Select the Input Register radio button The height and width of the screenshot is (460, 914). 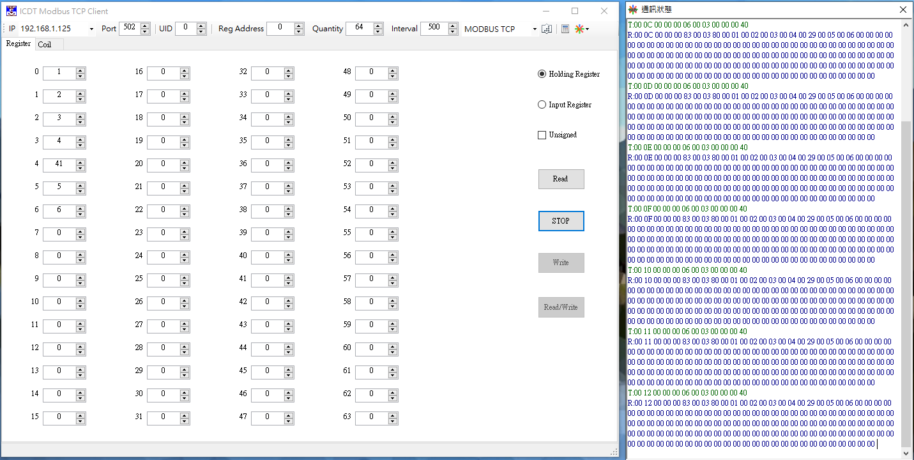[x=542, y=105]
